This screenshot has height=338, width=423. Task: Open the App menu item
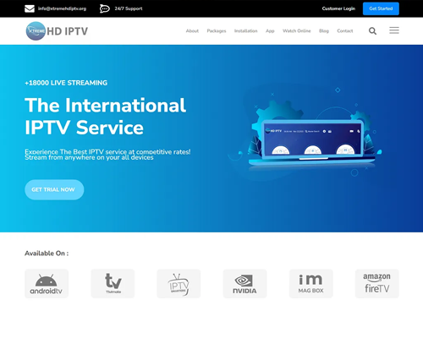270,31
